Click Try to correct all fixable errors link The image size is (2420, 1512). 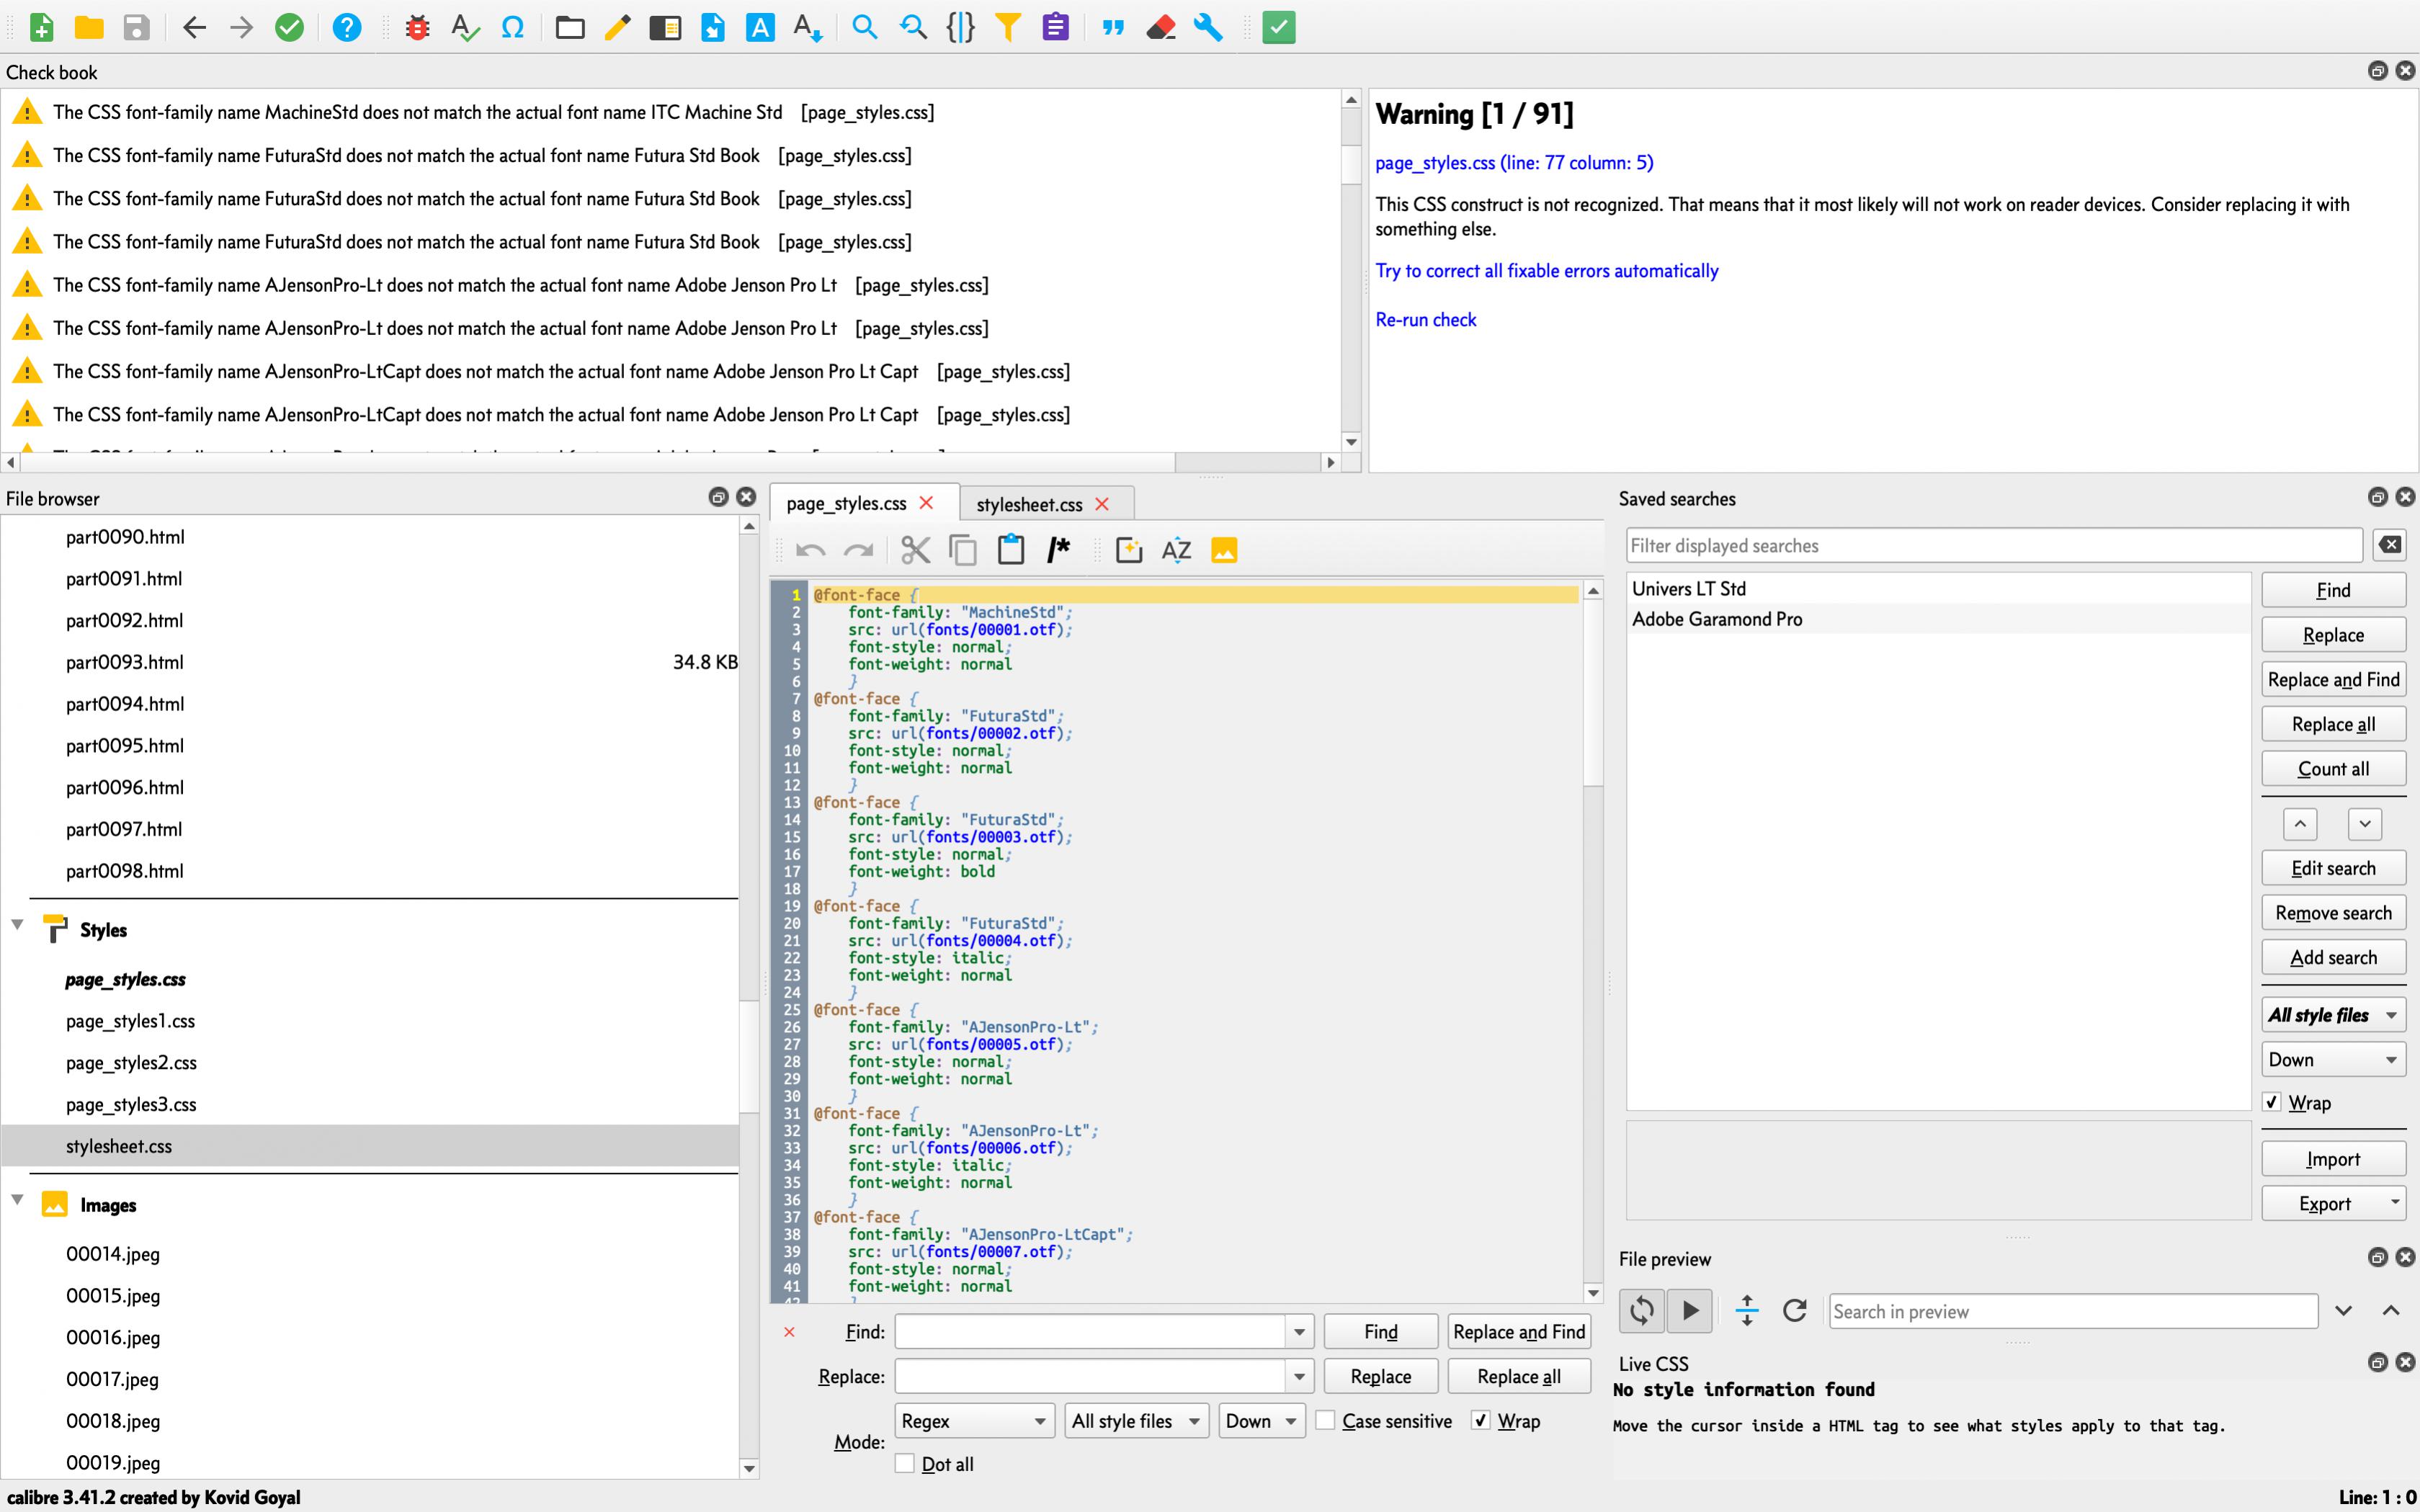1546,271
